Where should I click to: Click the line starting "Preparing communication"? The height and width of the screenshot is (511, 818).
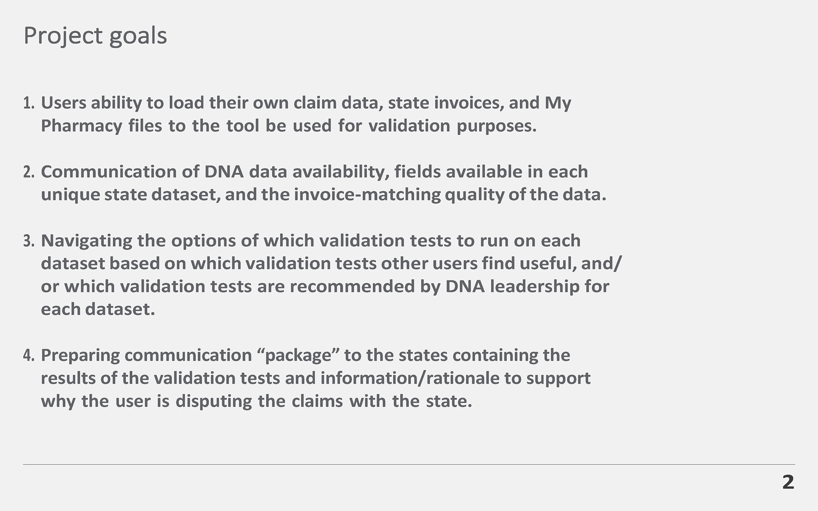pyautogui.click(x=305, y=356)
